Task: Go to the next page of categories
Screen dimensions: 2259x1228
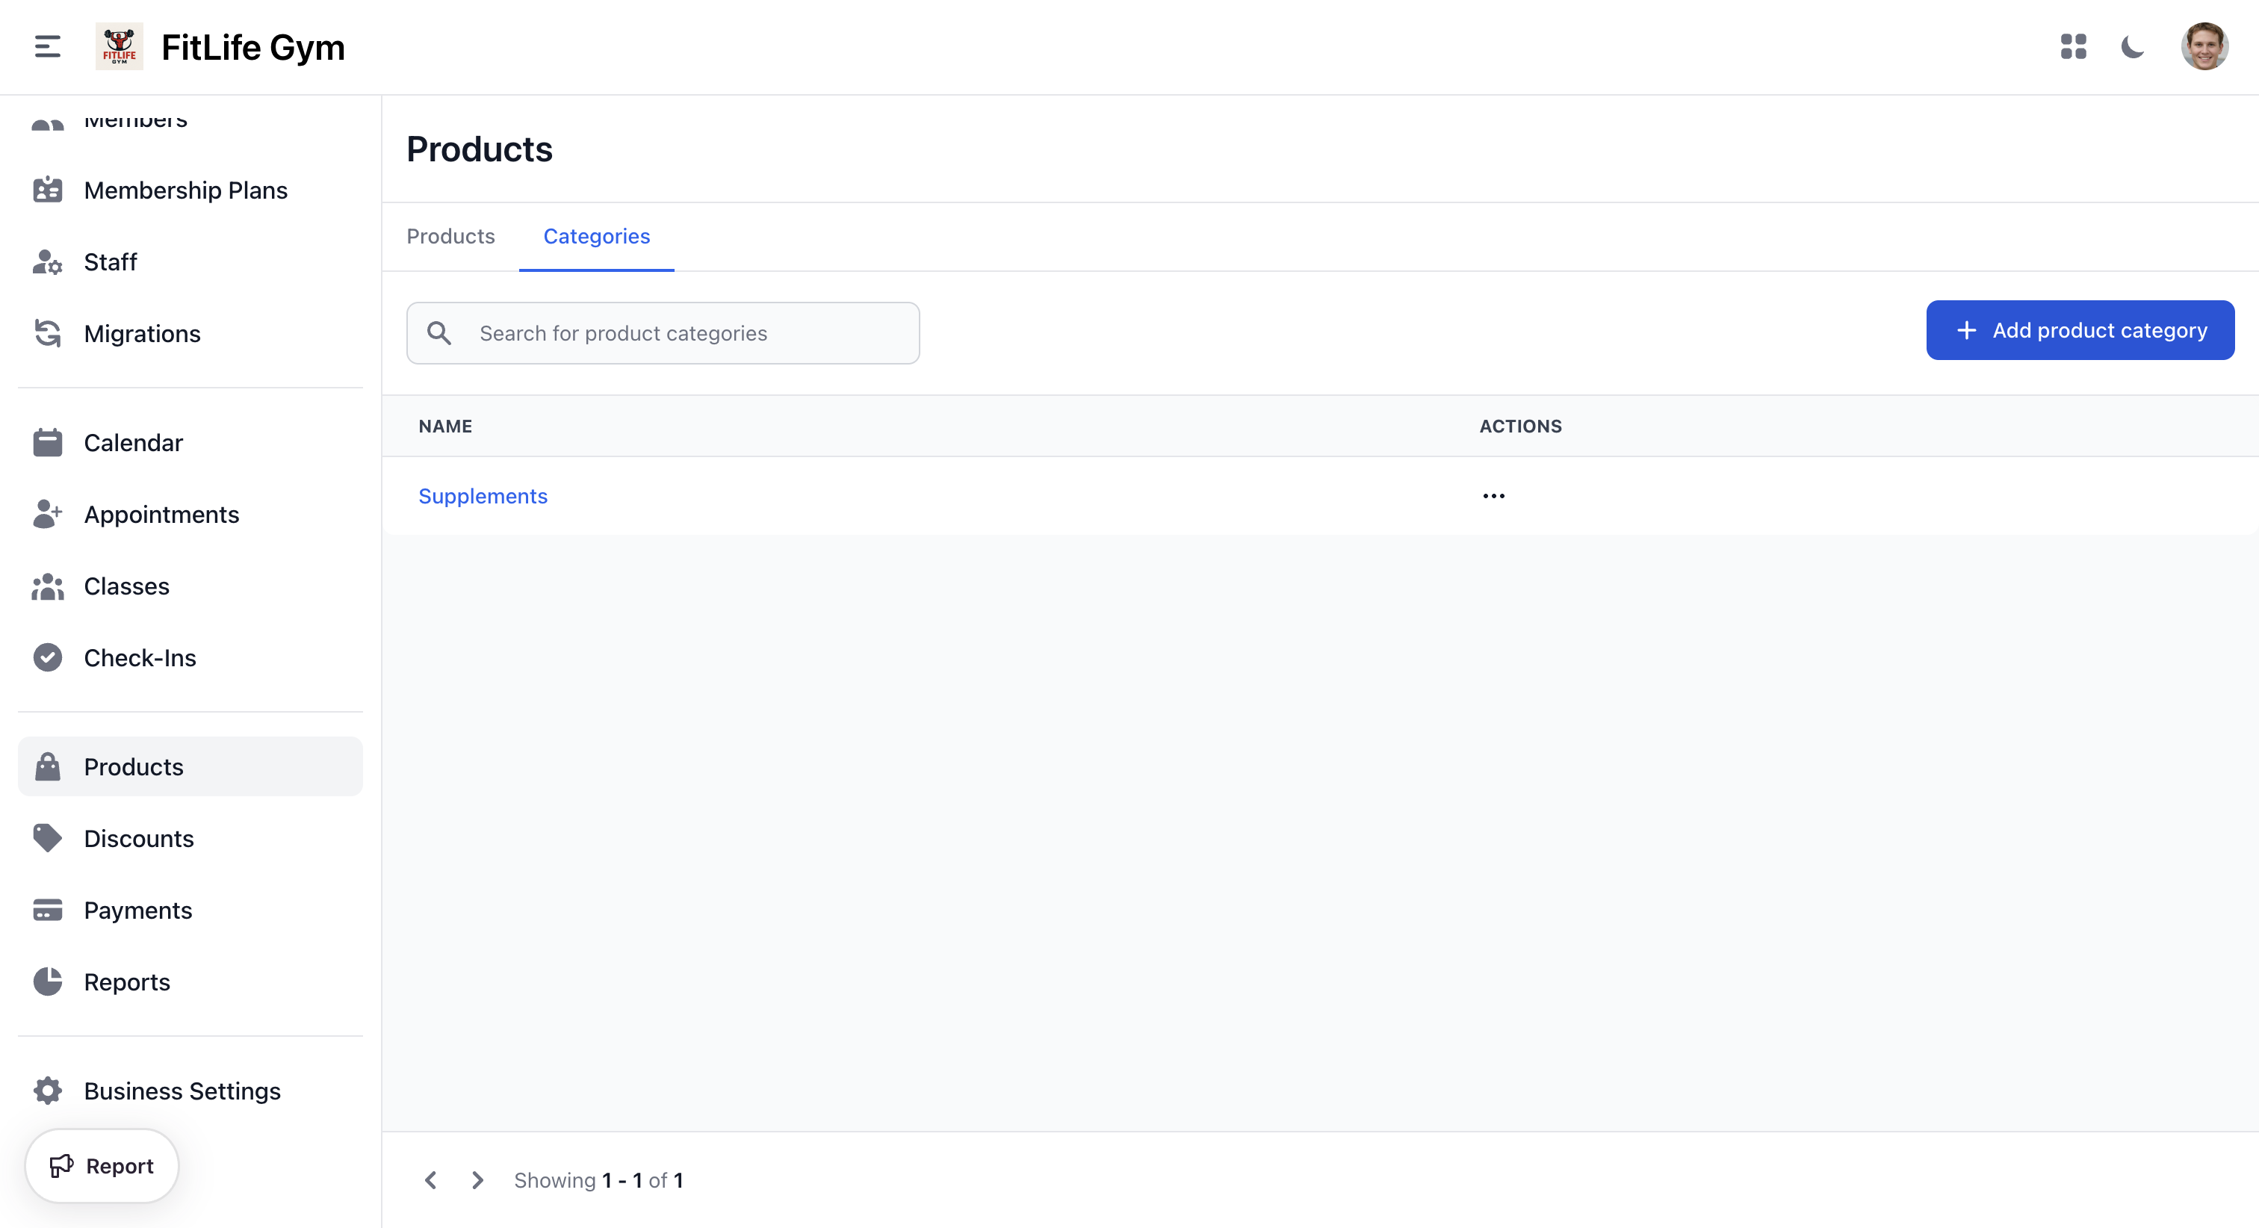Action: tap(477, 1179)
